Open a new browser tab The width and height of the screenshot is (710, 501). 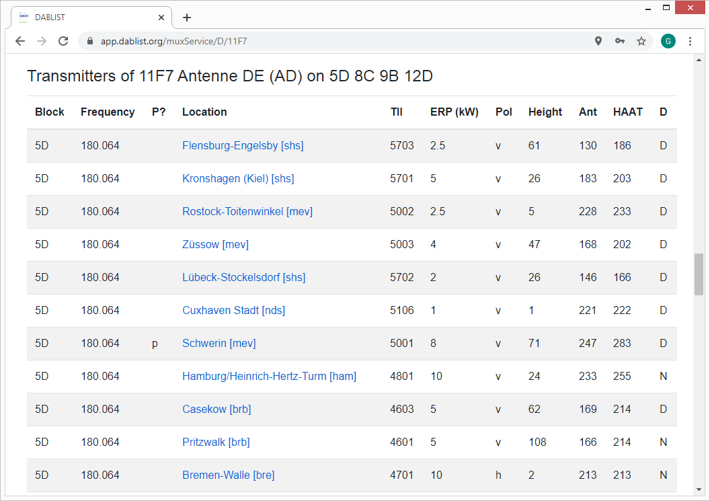click(x=187, y=17)
